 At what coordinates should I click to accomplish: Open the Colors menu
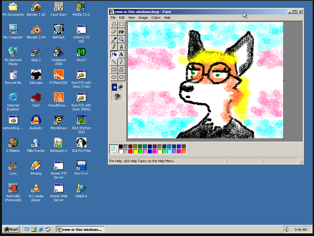[x=156, y=18]
